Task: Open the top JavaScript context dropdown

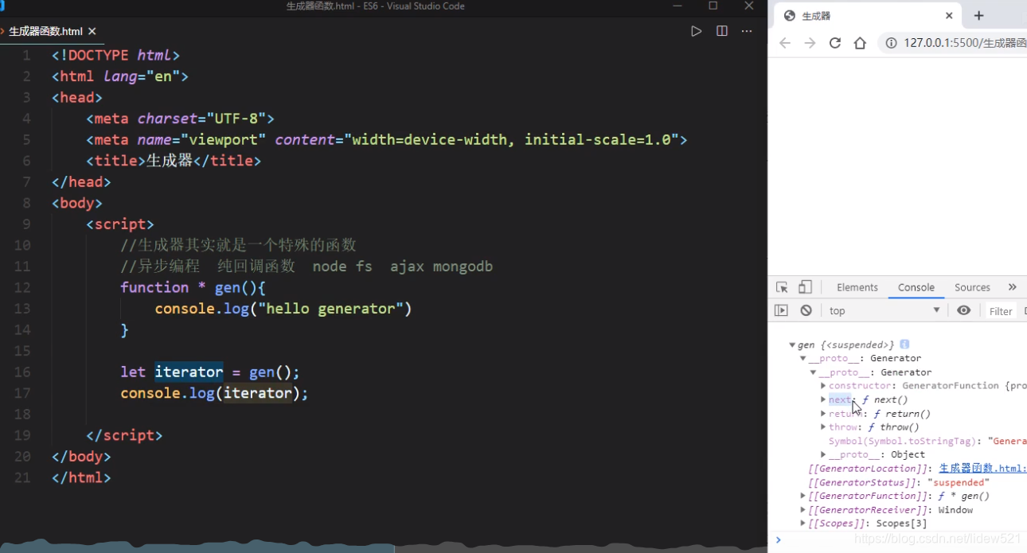Action: click(885, 310)
